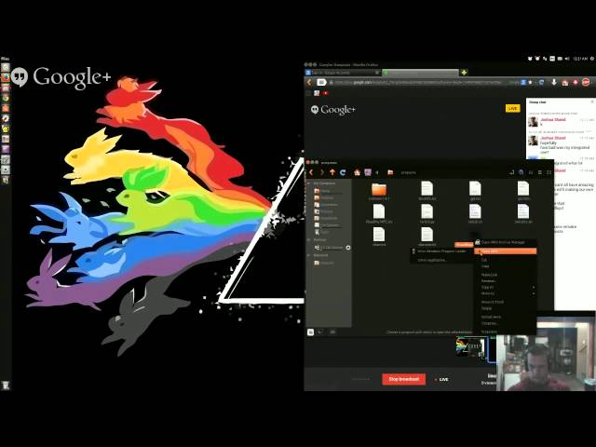Go to Home folder in file manager toolbar

[x=357, y=172]
